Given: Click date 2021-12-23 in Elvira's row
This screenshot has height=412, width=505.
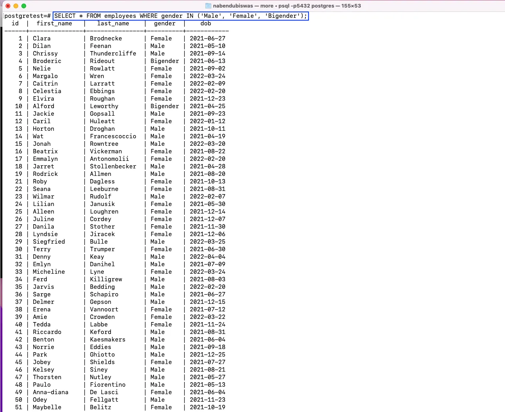Looking at the screenshot, I should point(208,99).
